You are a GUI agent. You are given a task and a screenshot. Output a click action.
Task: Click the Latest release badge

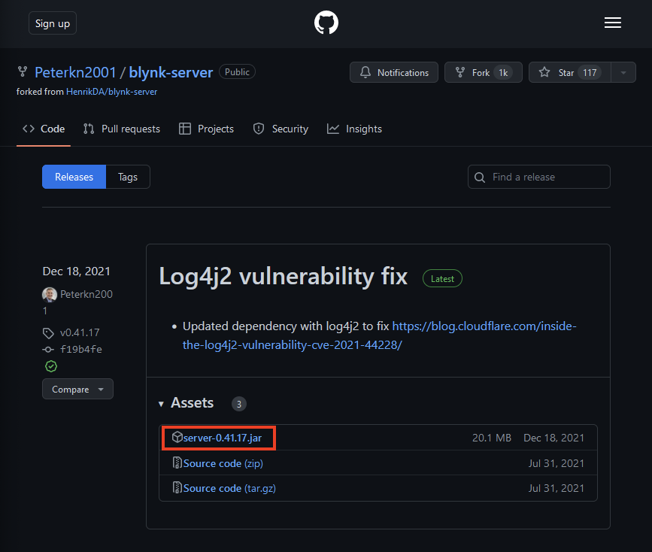tap(442, 279)
